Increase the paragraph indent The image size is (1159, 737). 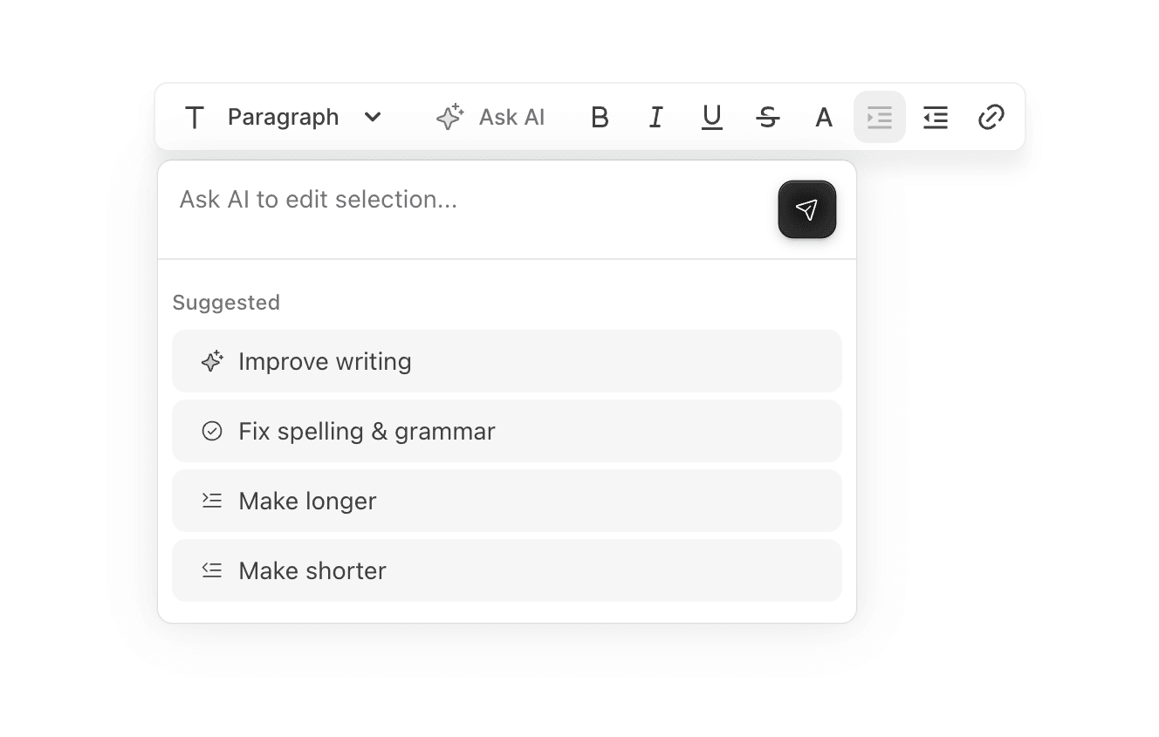click(x=879, y=117)
